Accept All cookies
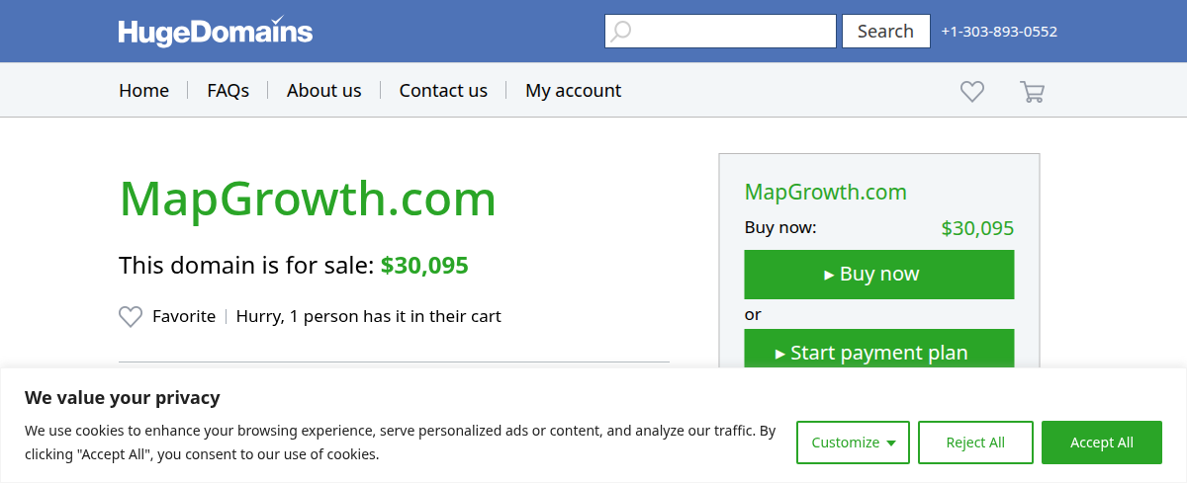 (1102, 443)
